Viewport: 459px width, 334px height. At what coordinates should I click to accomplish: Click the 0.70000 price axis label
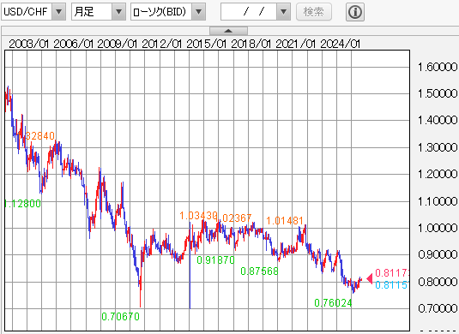click(438, 308)
